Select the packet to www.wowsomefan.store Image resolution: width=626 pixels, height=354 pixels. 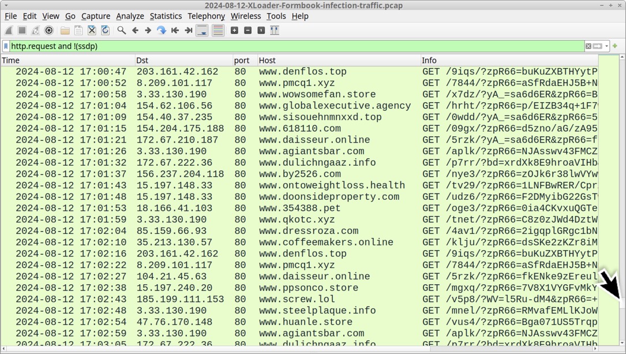click(x=299, y=94)
